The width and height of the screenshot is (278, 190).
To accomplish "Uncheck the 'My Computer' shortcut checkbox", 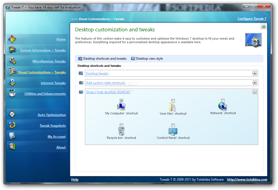I will tap(121, 101).
